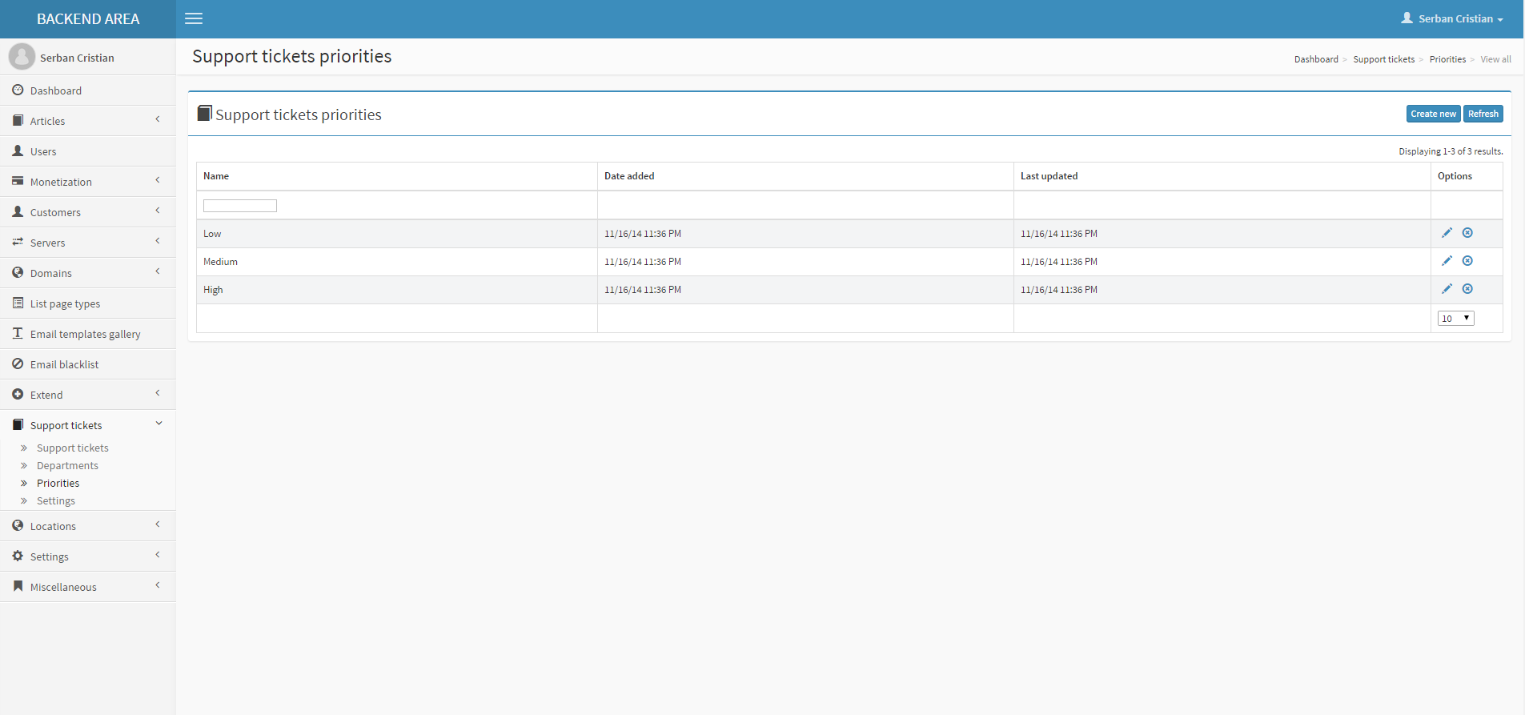Open the page size dropdown showing 10
The width and height of the screenshot is (1525, 715).
pos(1455,319)
